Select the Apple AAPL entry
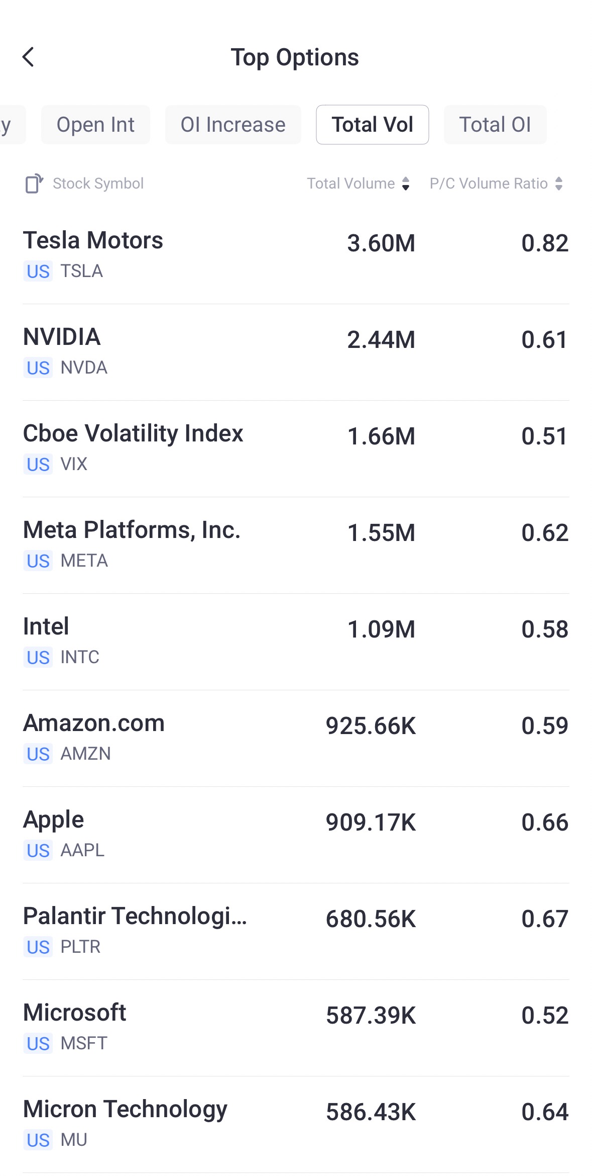Image resolution: width=592 pixels, height=1176 pixels. point(296,834)
